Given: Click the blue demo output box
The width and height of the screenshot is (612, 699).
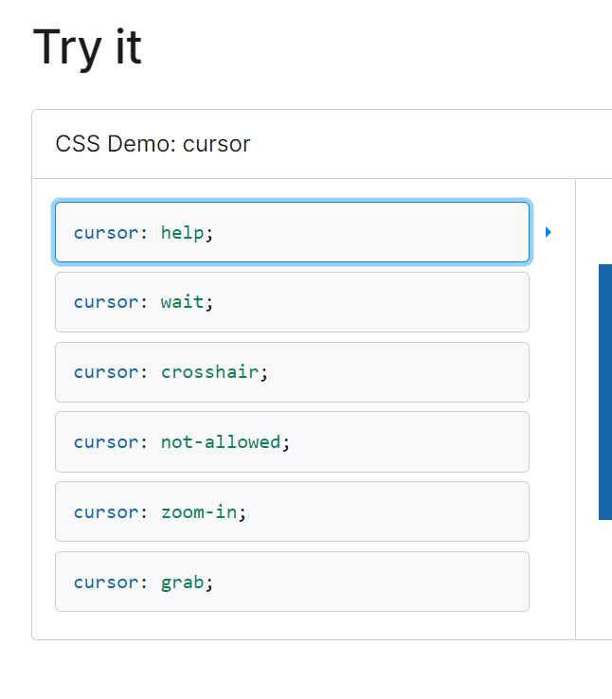Looking at the screenshot, I should tap(605, 392).
